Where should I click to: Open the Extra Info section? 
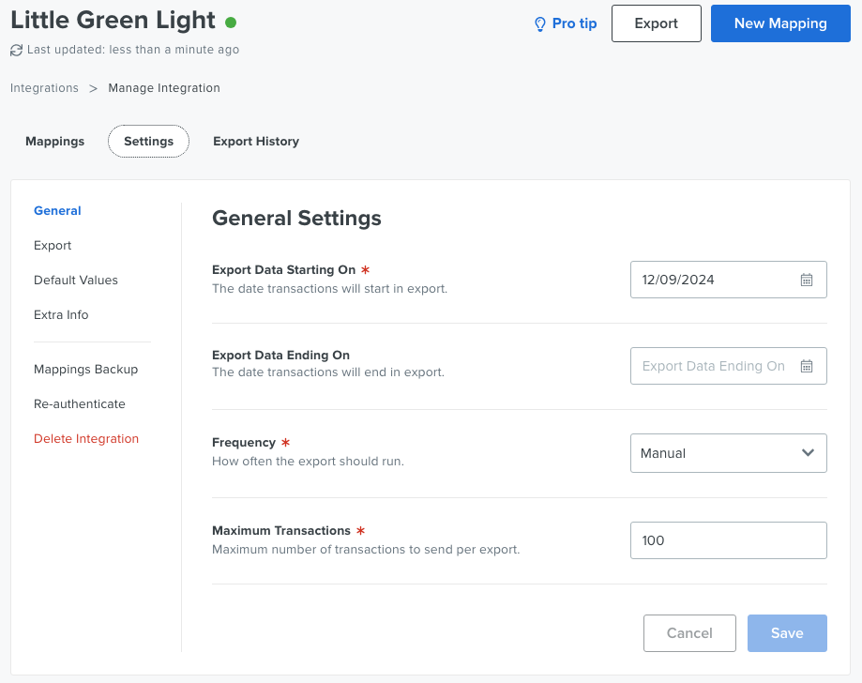pos(61,314)
